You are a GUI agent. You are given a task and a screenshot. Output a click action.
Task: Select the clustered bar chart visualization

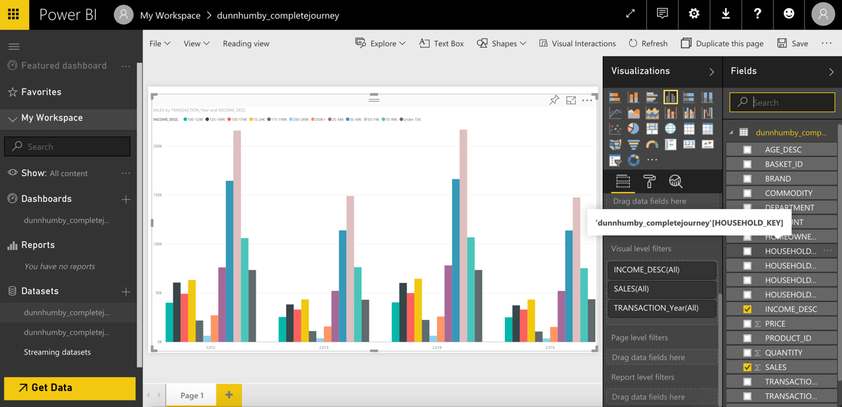652,97
